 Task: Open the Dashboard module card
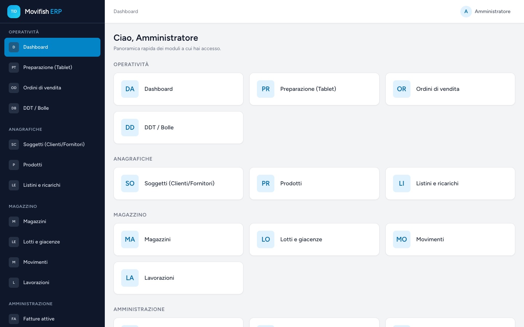coord(178,89)
